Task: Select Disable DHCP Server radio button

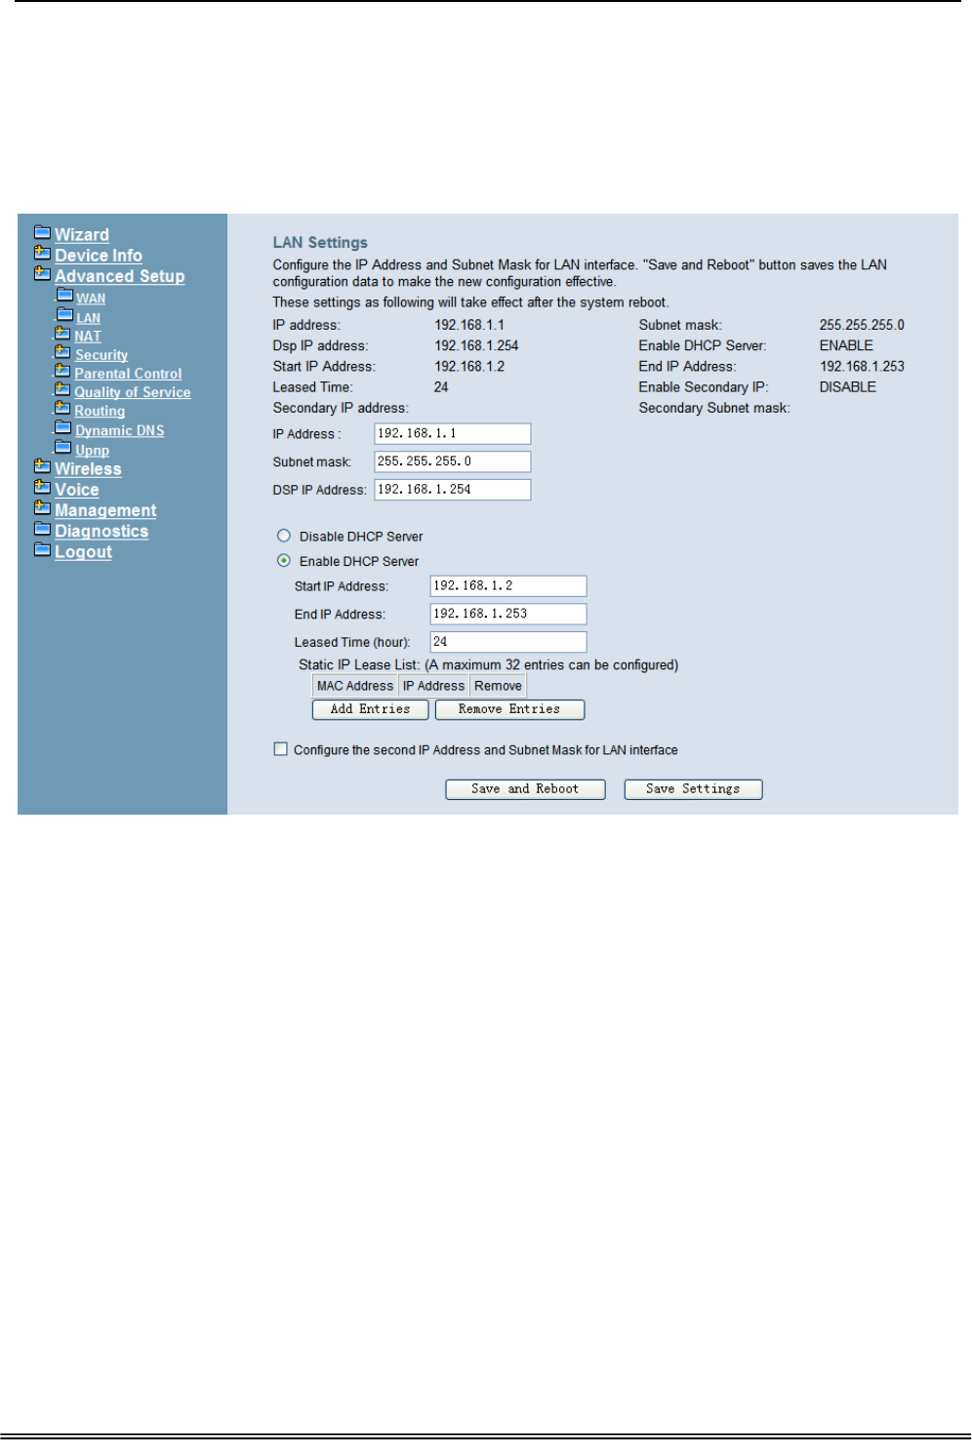Action: 284,536
